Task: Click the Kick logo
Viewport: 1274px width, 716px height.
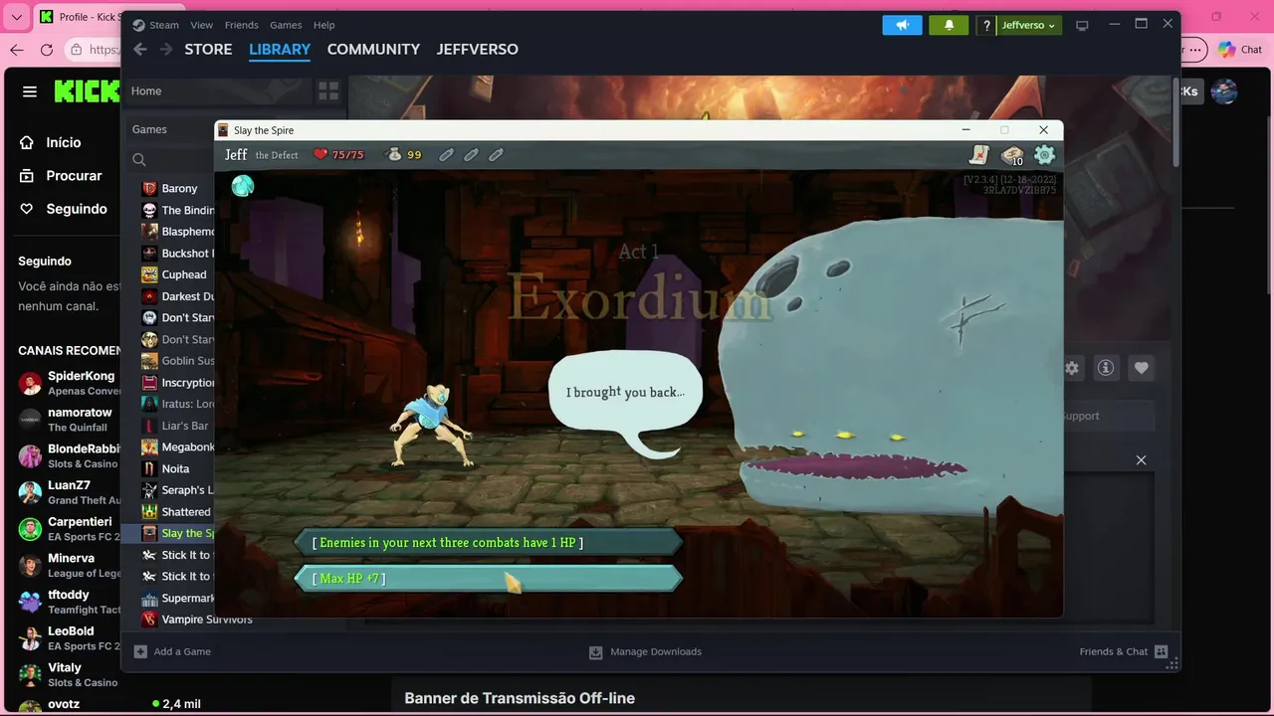Action: click(87, 91)
